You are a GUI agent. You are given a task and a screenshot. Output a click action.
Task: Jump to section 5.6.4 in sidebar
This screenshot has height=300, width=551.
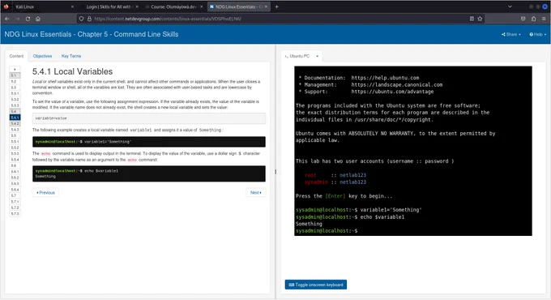[15, 189]
